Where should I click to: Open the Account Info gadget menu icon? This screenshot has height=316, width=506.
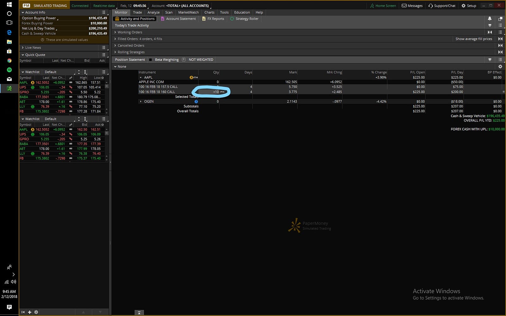pyautogui.click(x=103, y=12)
